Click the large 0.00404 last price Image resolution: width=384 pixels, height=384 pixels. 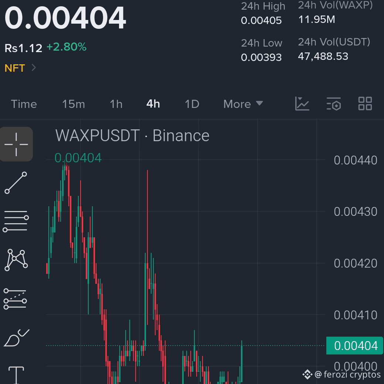[x=65, y=18]
